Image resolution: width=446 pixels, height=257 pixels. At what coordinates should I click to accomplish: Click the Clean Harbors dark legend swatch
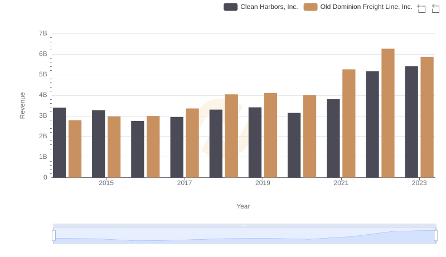230,7
